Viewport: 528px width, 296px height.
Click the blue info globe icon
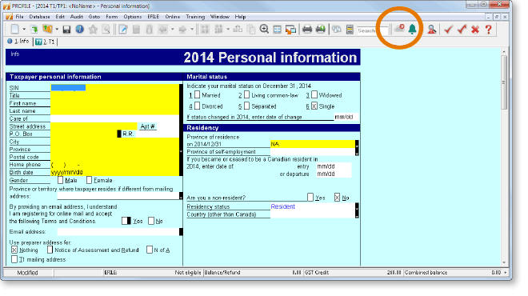click(79, 30)
